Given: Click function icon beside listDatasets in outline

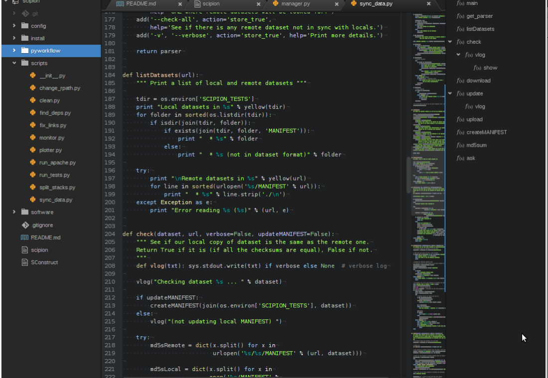Looking at the screenshot, I should (460, 29).
